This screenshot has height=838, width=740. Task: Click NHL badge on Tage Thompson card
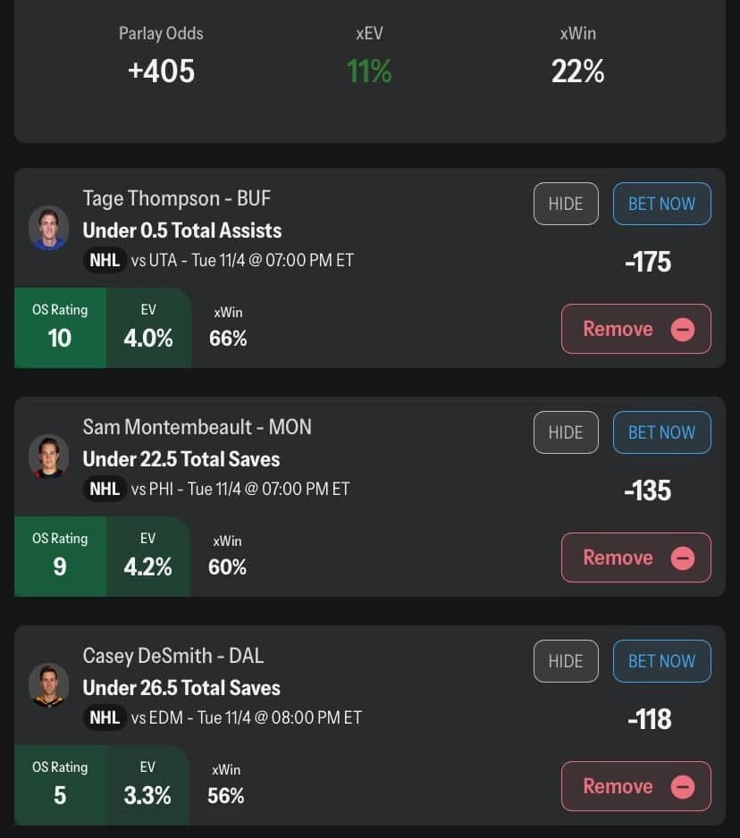click(105, 261)
